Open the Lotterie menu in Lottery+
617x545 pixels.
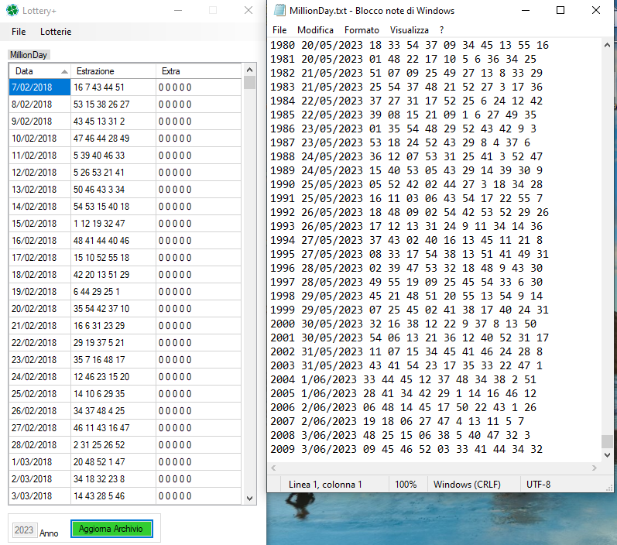click(56, 32)
